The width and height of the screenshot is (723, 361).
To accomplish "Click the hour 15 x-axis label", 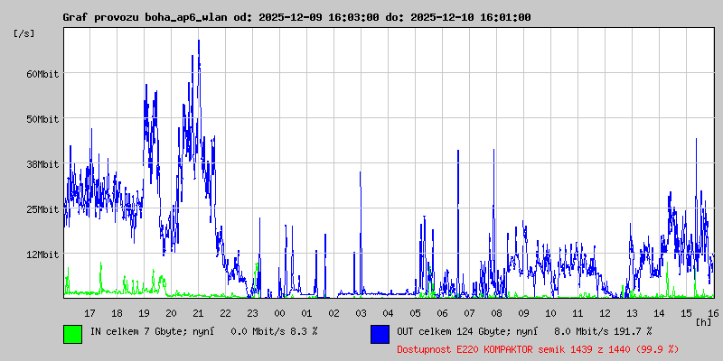I will click(x=686, y=313).
